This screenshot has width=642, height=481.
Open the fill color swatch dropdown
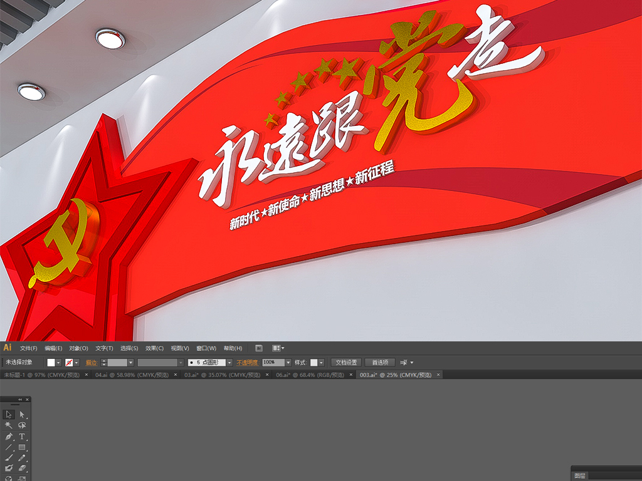(58, 362)
